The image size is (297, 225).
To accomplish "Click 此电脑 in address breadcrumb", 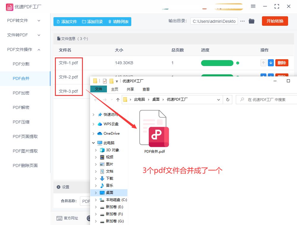I will pyautogui.click(x=140, y=99).
